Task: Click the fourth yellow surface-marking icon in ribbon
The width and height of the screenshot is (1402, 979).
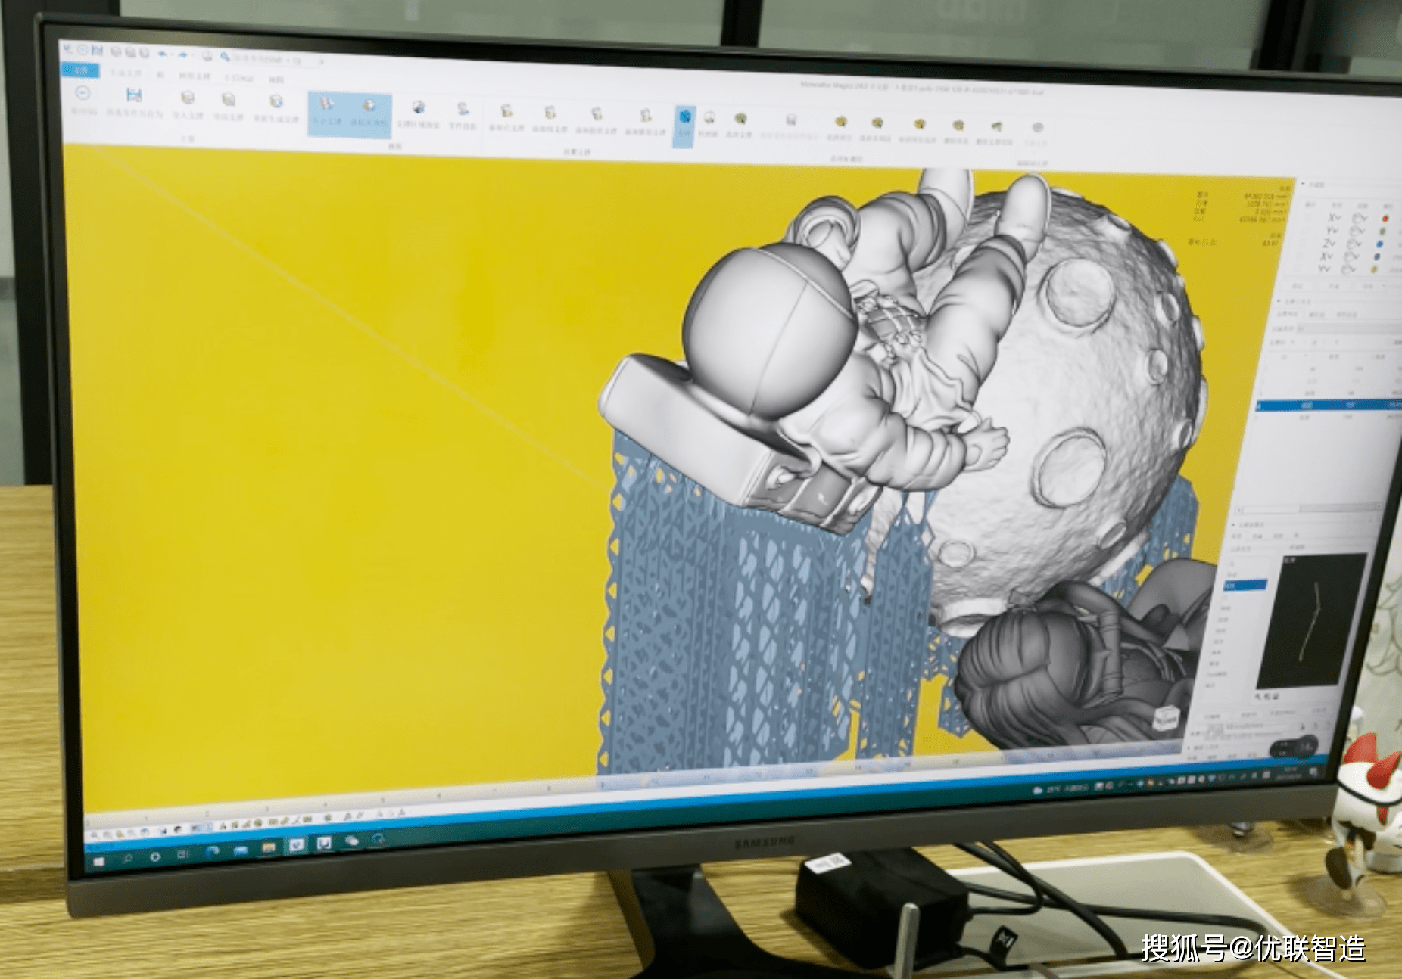Action: (958, 125)
